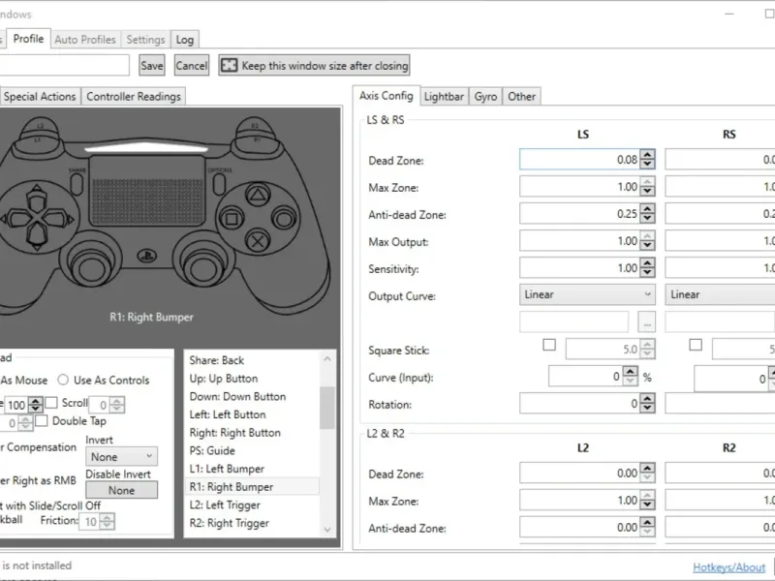The width and height of the screenshot is (775, 581).
Task: Click the LS Max Output value field
Action: coord(579,240)
